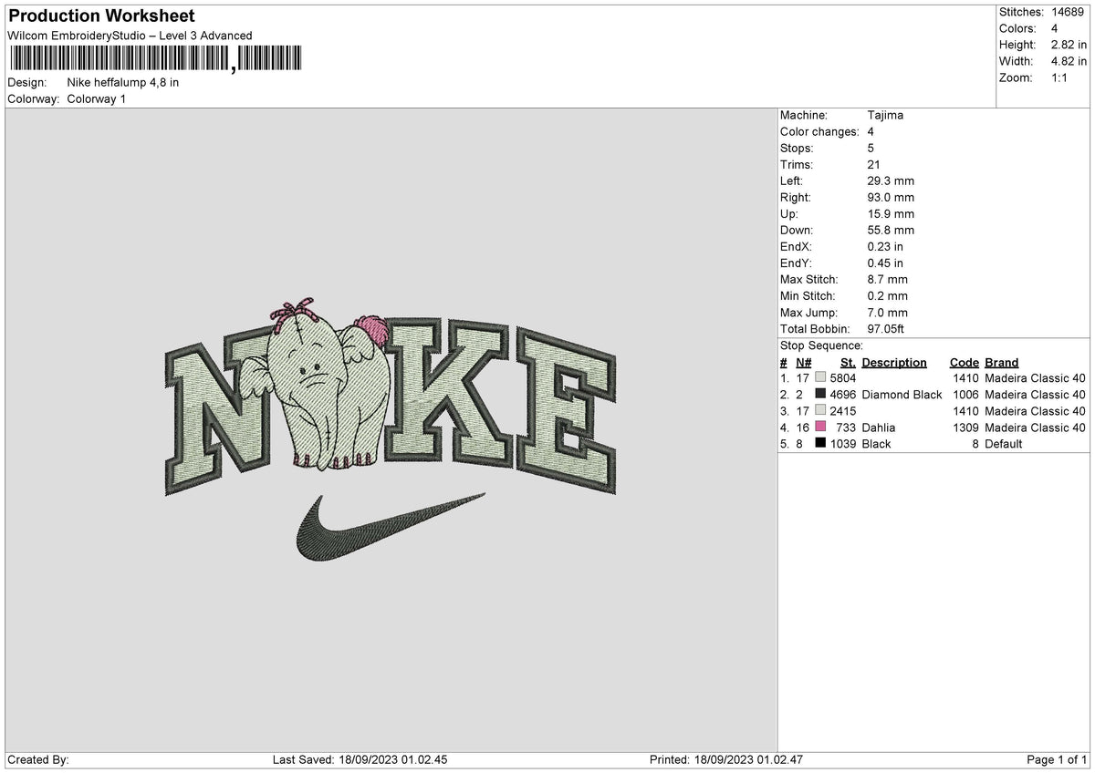Click the light grey swatch in stop 3
1095x773 pixels.
pos(820,410)
